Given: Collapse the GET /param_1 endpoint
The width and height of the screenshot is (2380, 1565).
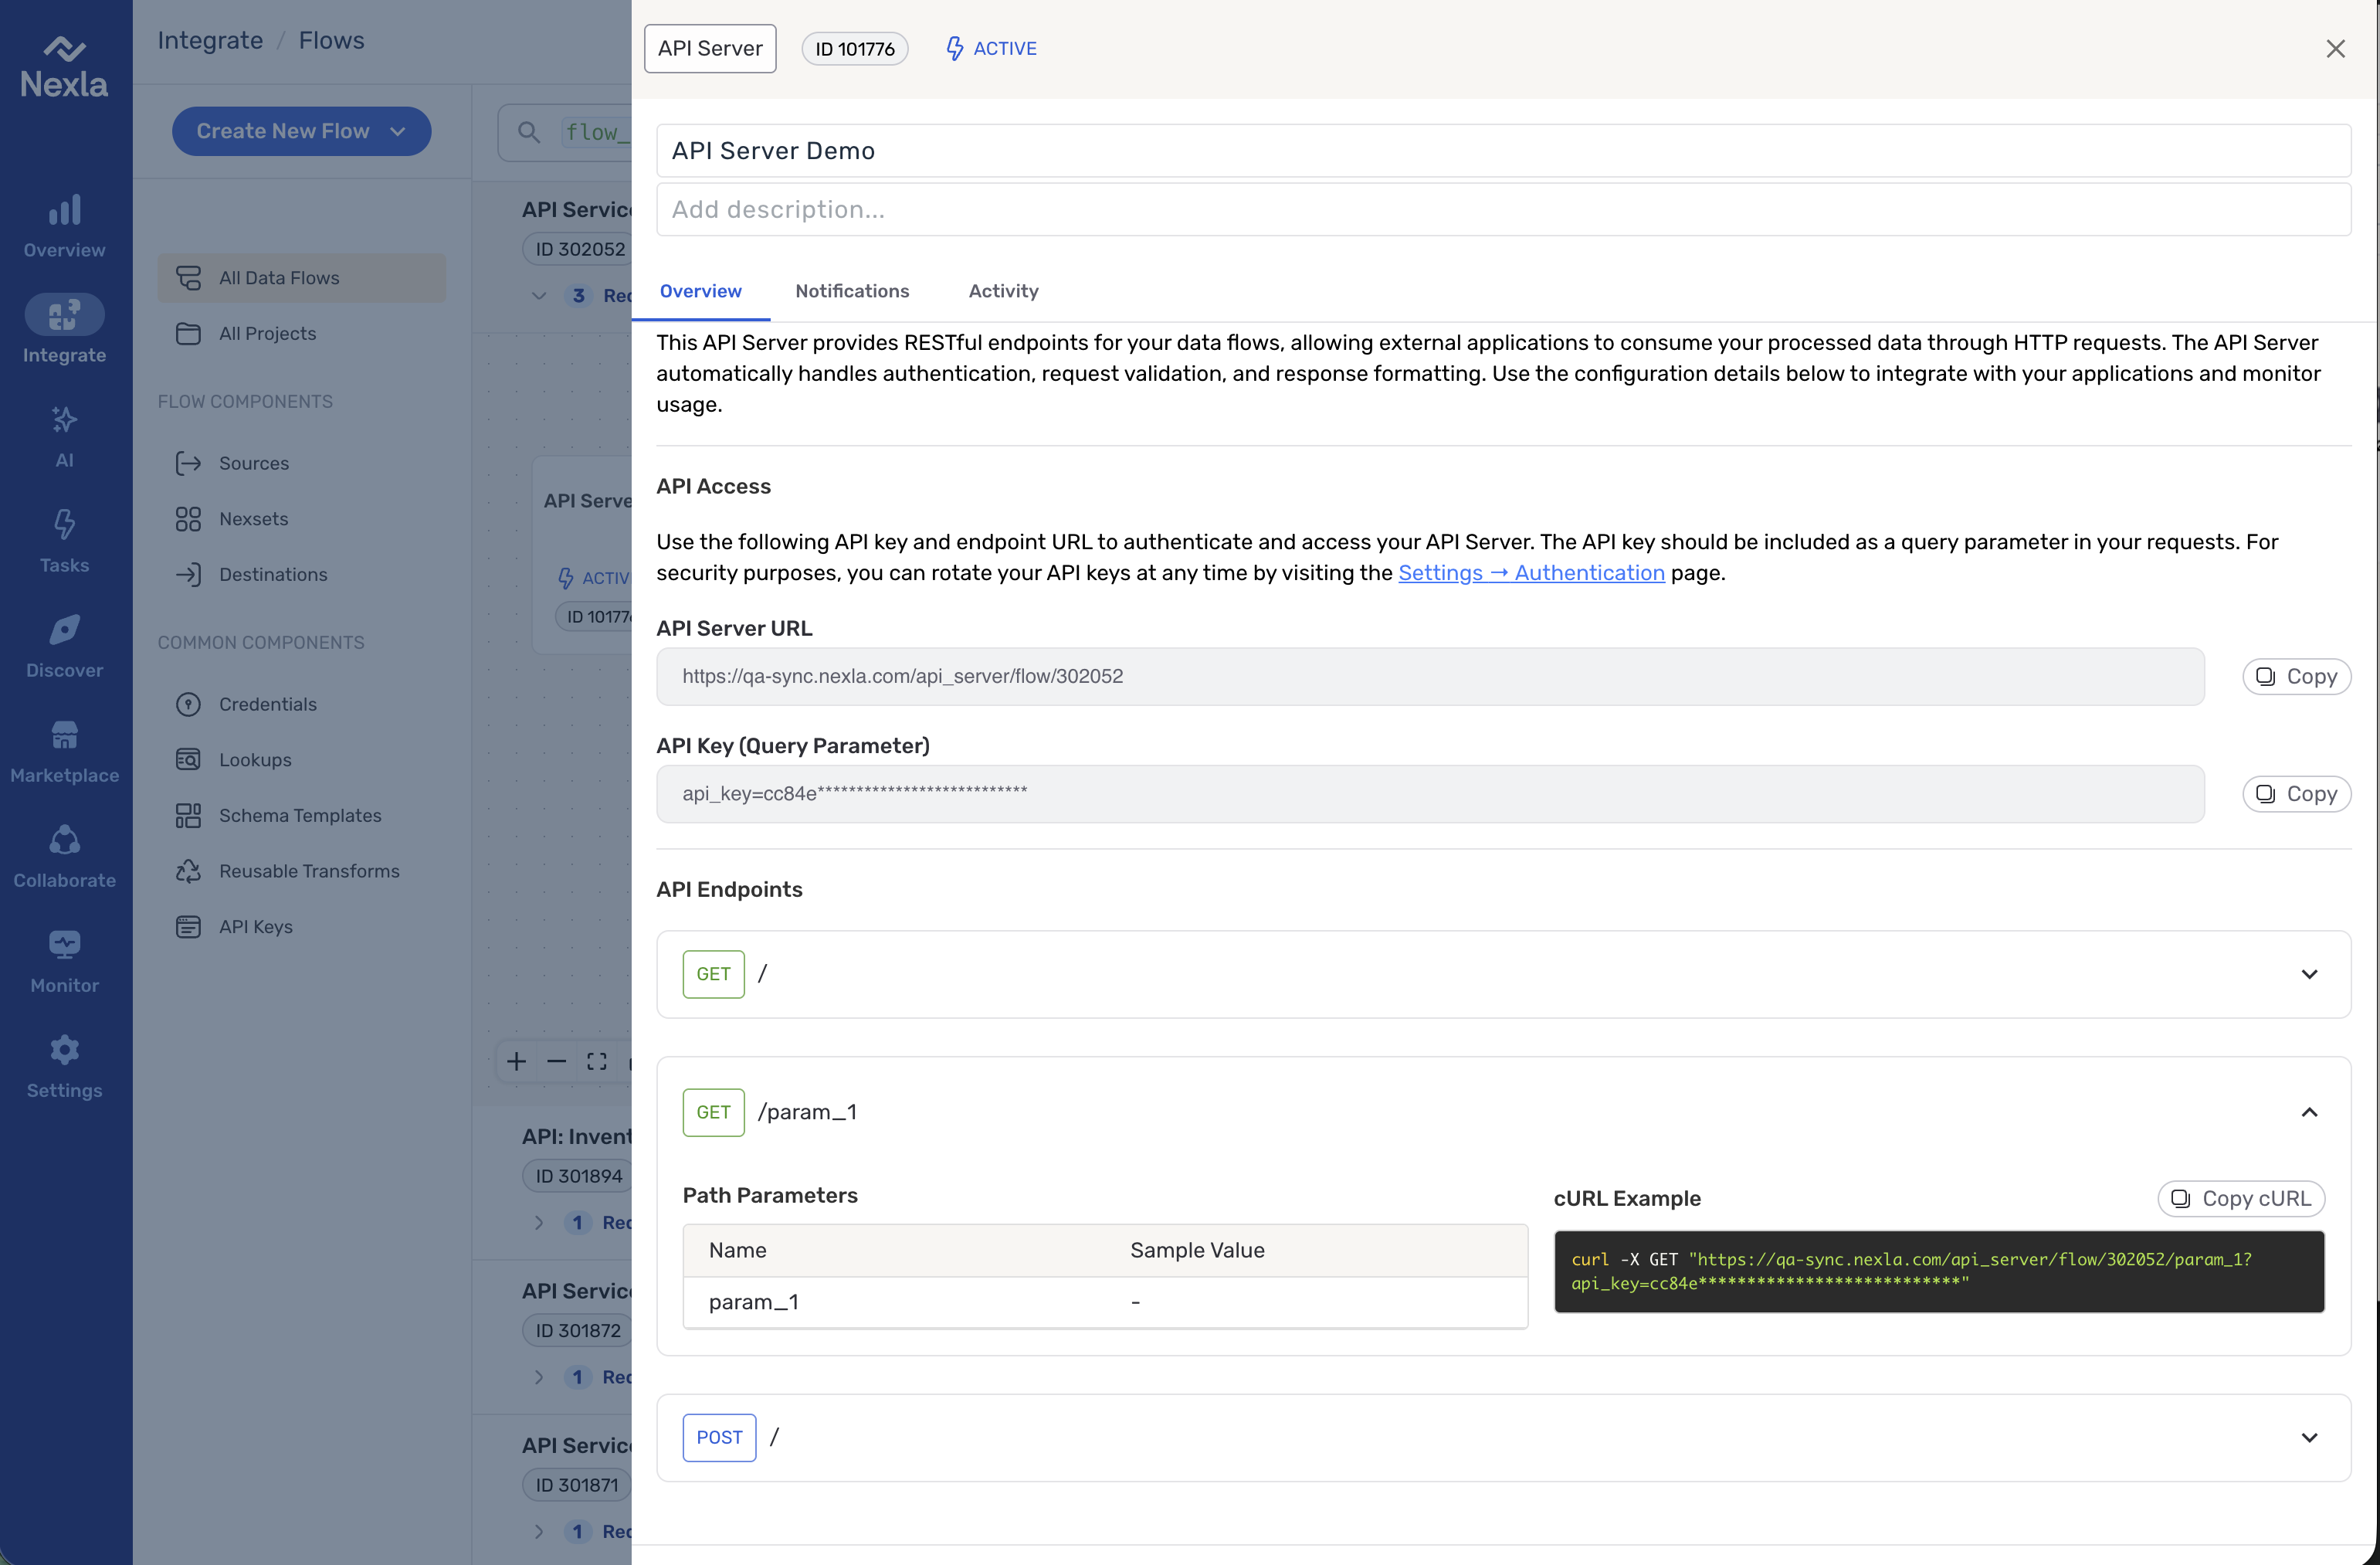Looking at the screenshot, I should tap(2308, 1112).
